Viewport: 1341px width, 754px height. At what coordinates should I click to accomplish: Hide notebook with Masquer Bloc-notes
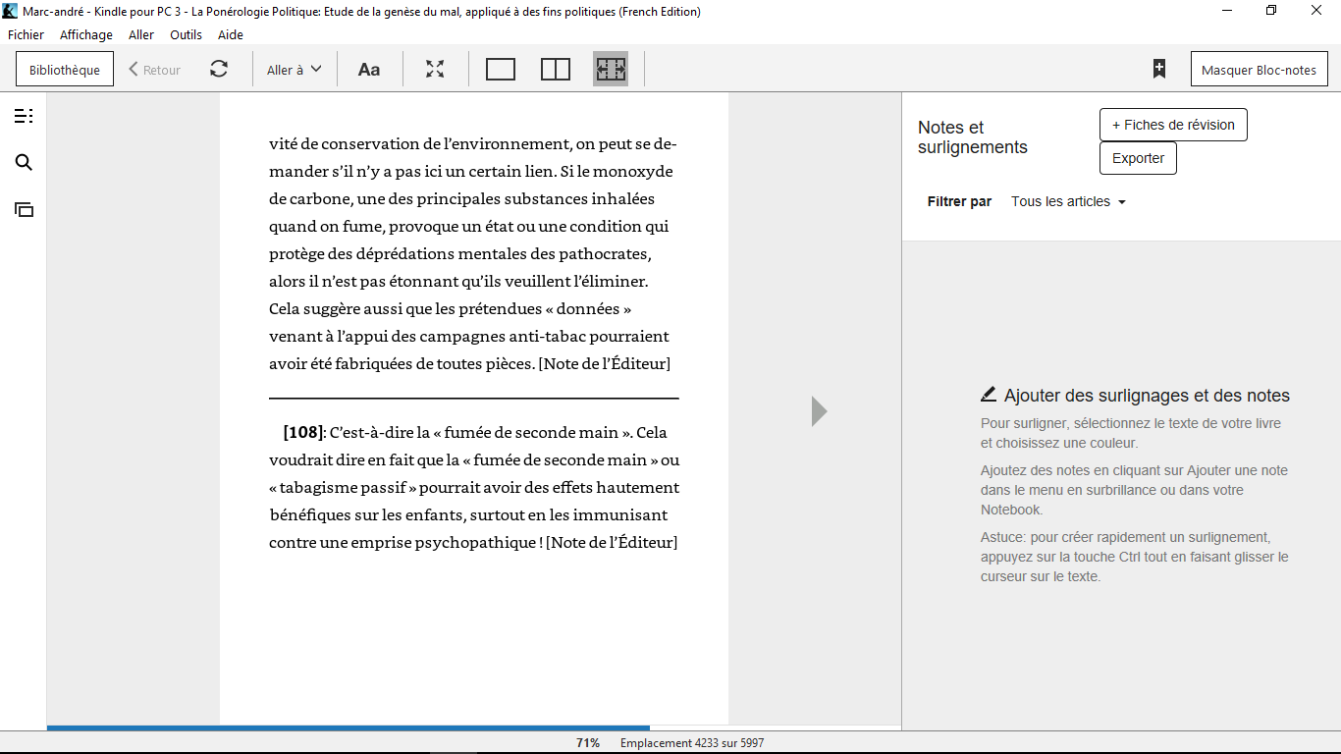[x=1259, y=70]
